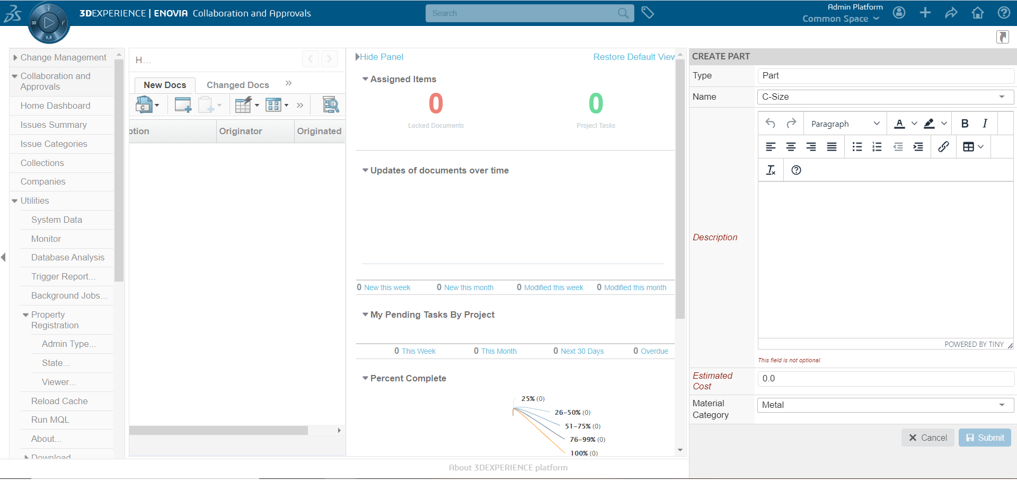Switch to the Changed Docs tab
The height and width of the screenshot is (480, 1017).
click(x=237, y=85)
